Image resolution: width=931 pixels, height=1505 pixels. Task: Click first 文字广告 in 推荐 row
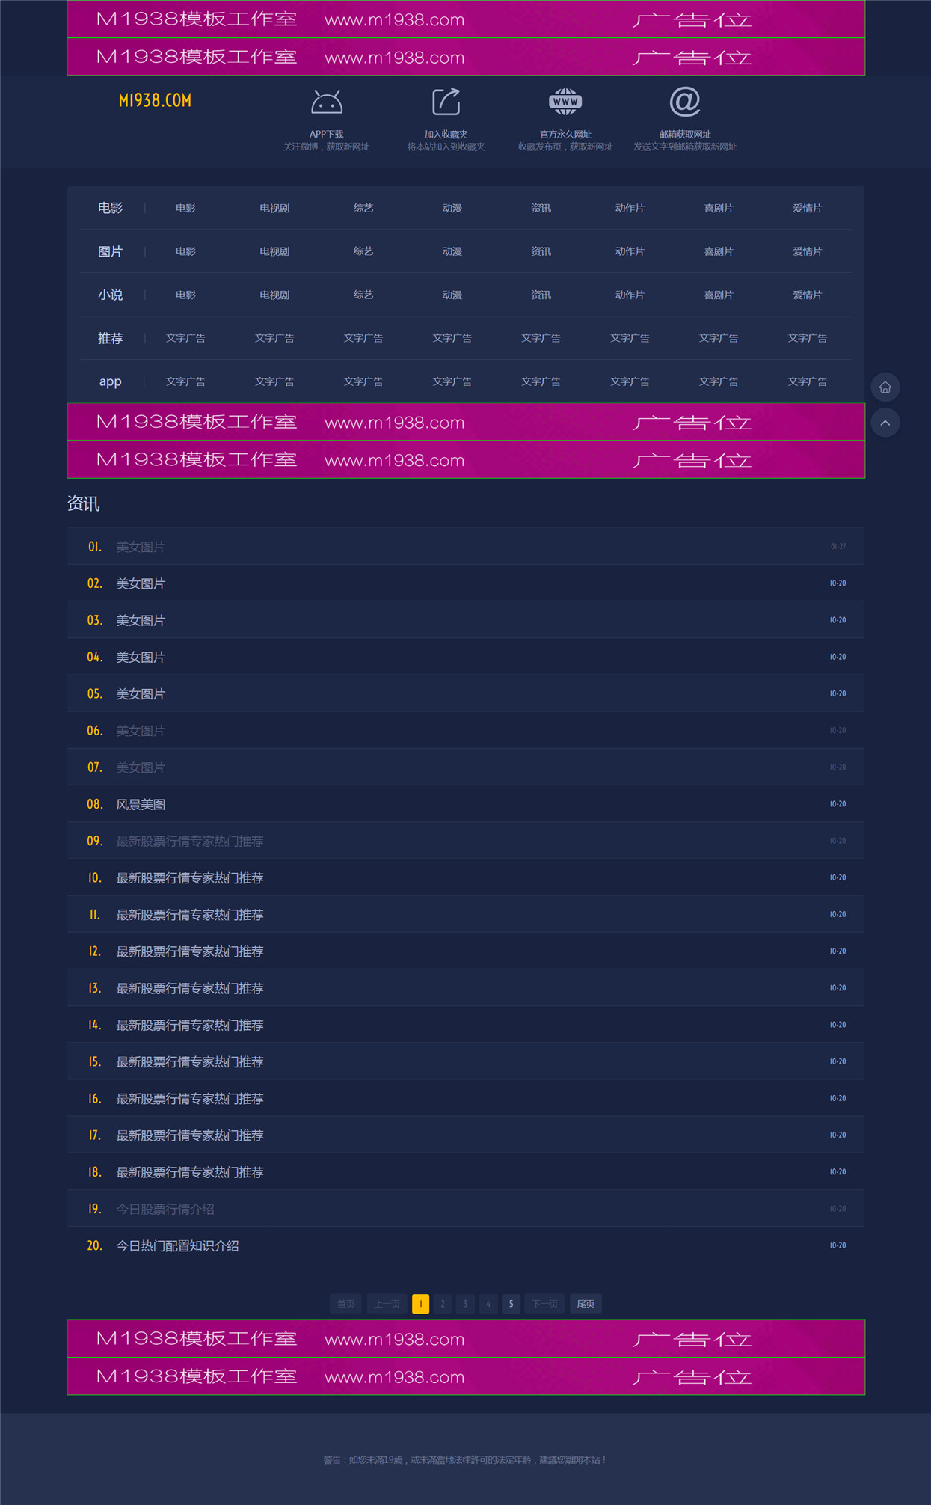tap(185, 338)
